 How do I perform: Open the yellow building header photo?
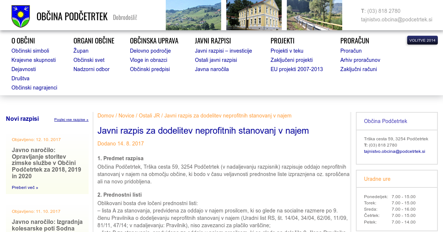[x=254, y=15]
